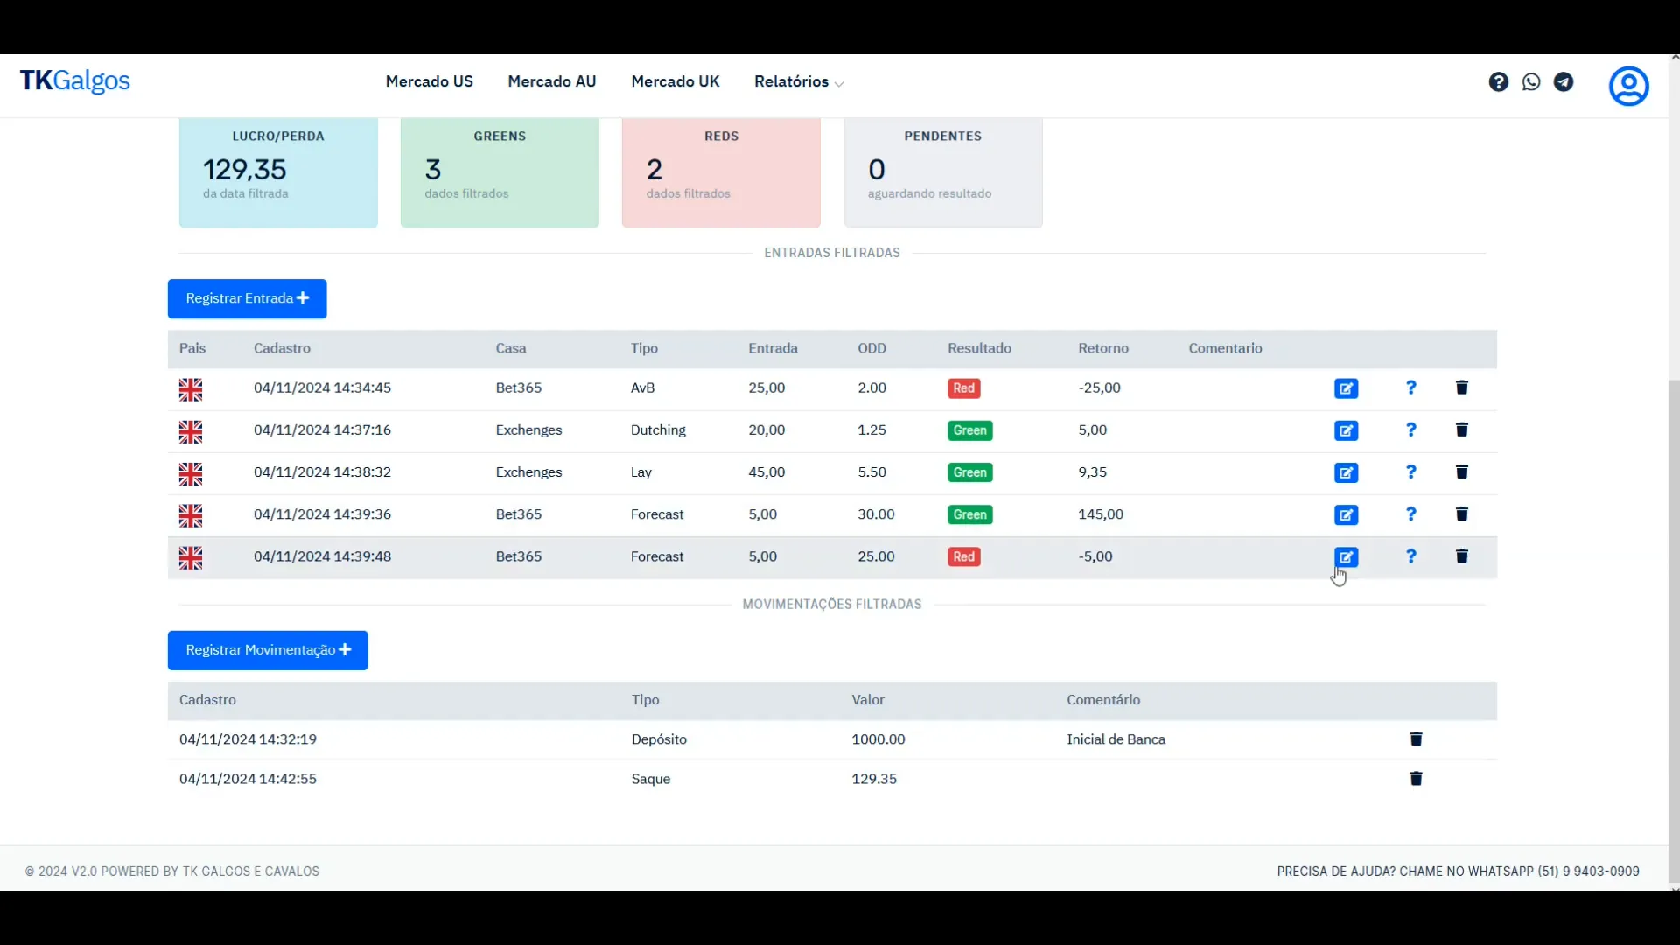The image size is (1680, 945).
Task: Select the ODD 5.50 cell
Action: click(871, 472)
